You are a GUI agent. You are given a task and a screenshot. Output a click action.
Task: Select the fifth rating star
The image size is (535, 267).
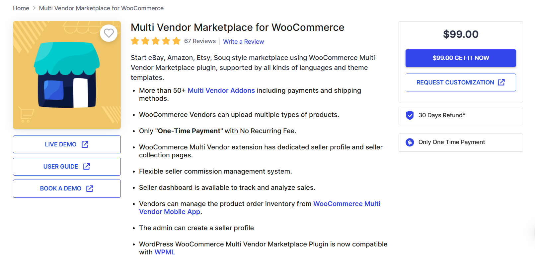177,41
